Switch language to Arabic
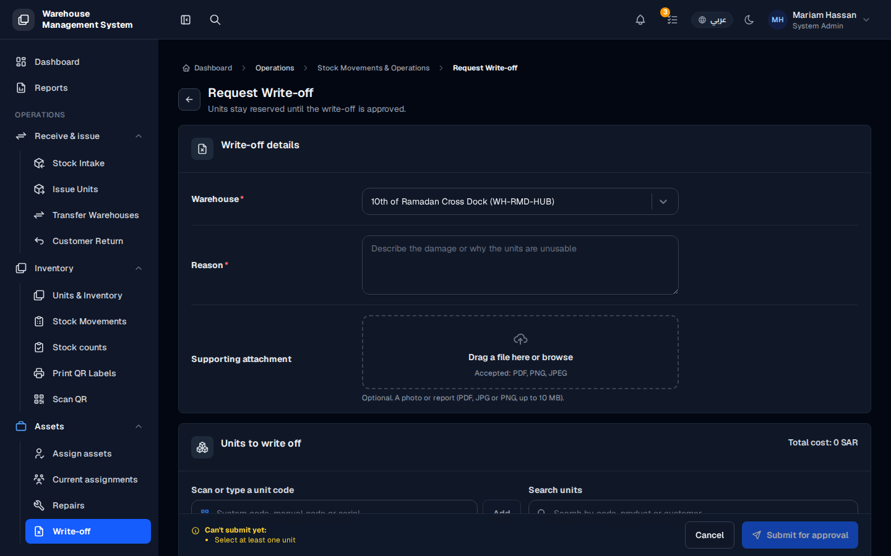This screenshot has width=891, height=556. 712,20
